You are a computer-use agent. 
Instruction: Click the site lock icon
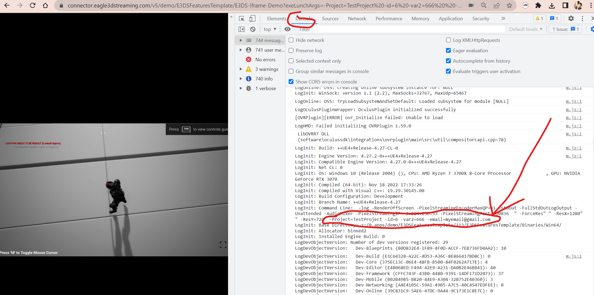(61, 5)
